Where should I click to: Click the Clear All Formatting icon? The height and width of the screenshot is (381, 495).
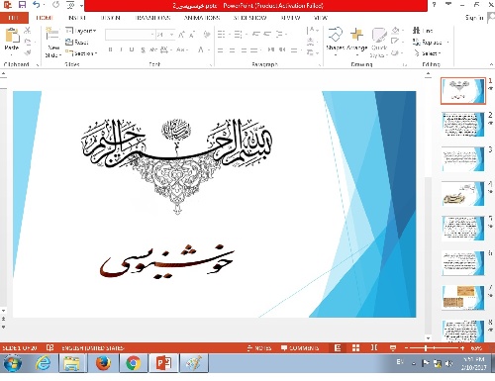(x=207, y=35)
